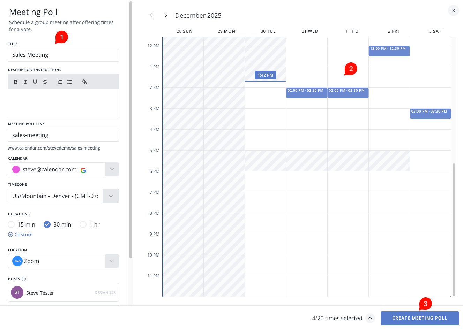Click the underline formatting icon
Screen dimensions: 463x329
coord(35,82)
